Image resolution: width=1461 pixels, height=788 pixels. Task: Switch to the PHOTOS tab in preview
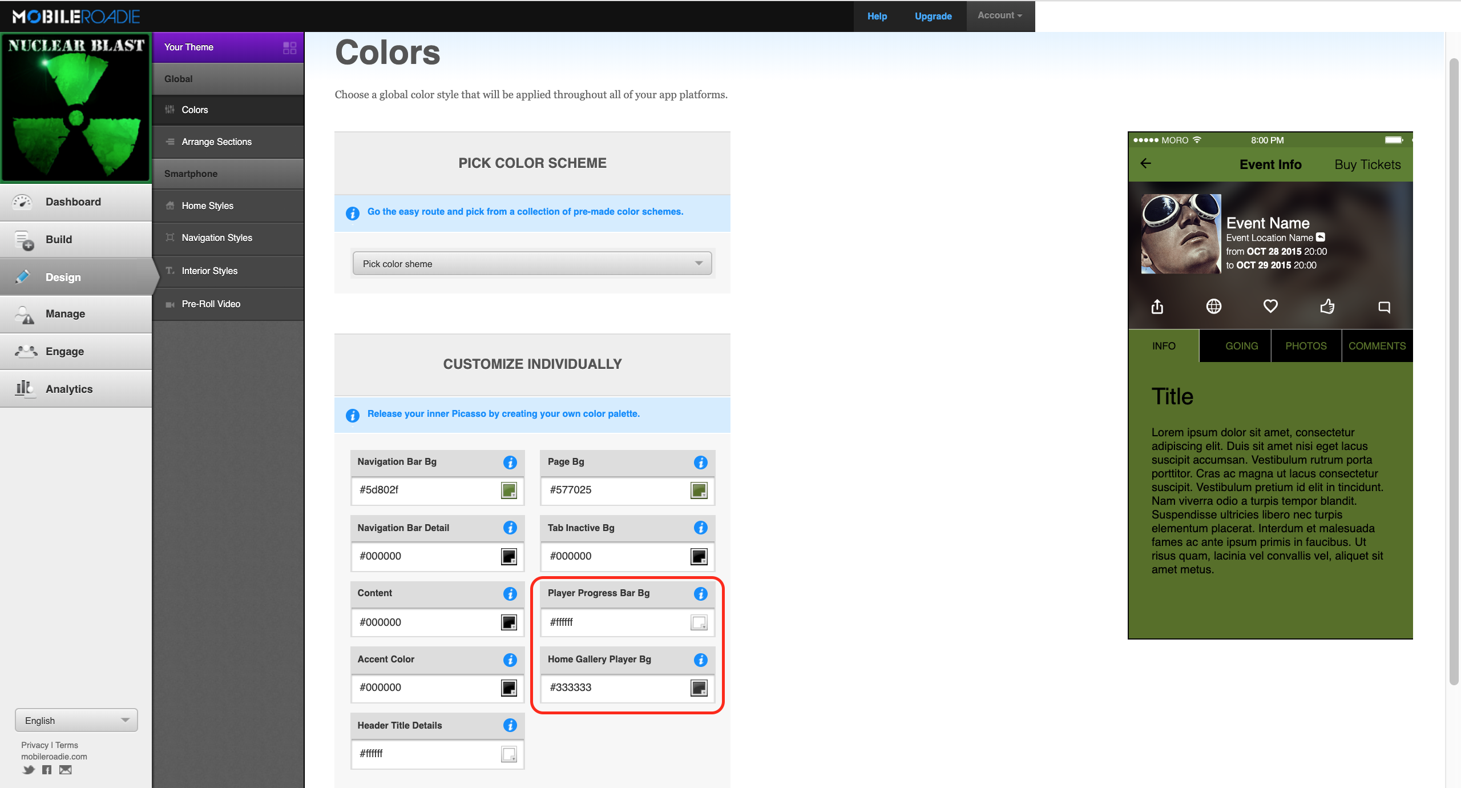1306,345
